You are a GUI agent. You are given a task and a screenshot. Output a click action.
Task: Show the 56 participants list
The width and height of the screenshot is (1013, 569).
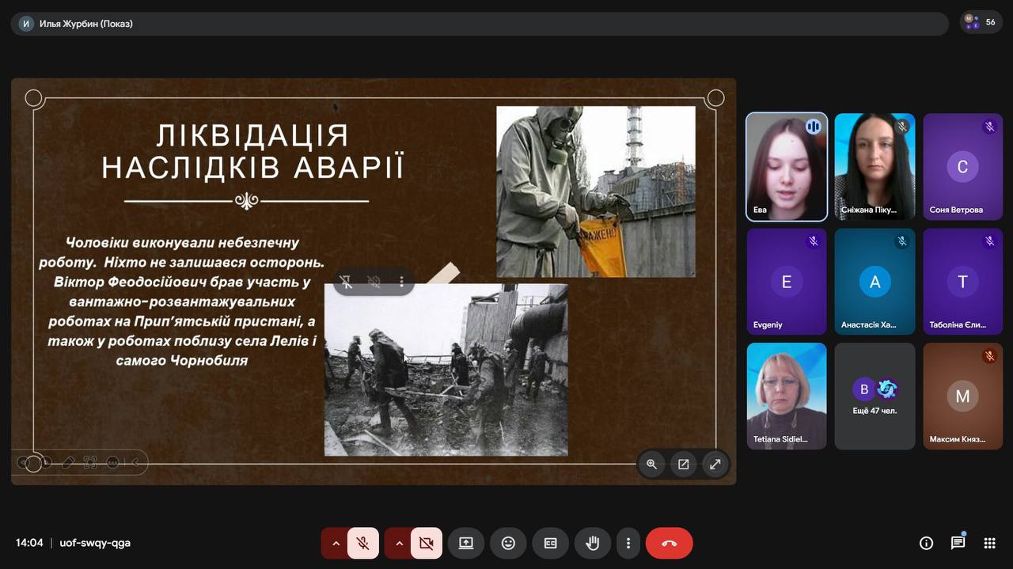click(x=981, y=23)
